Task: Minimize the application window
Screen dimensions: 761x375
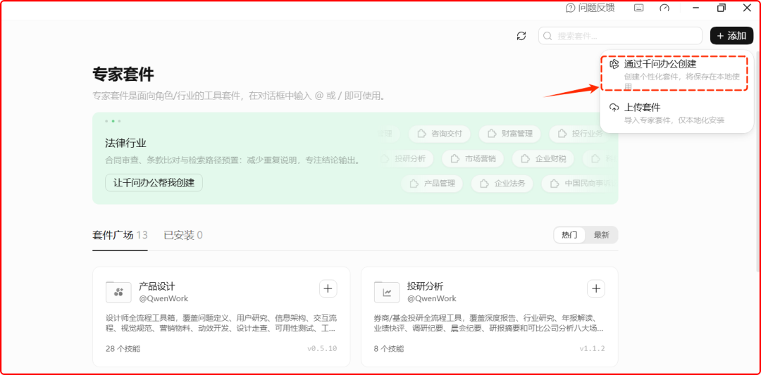Action: point(695,8)
